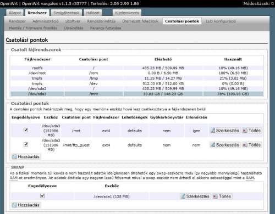
Task: Open the Állapot main tab
Action: pyautogui.click(x=15, y=13)
